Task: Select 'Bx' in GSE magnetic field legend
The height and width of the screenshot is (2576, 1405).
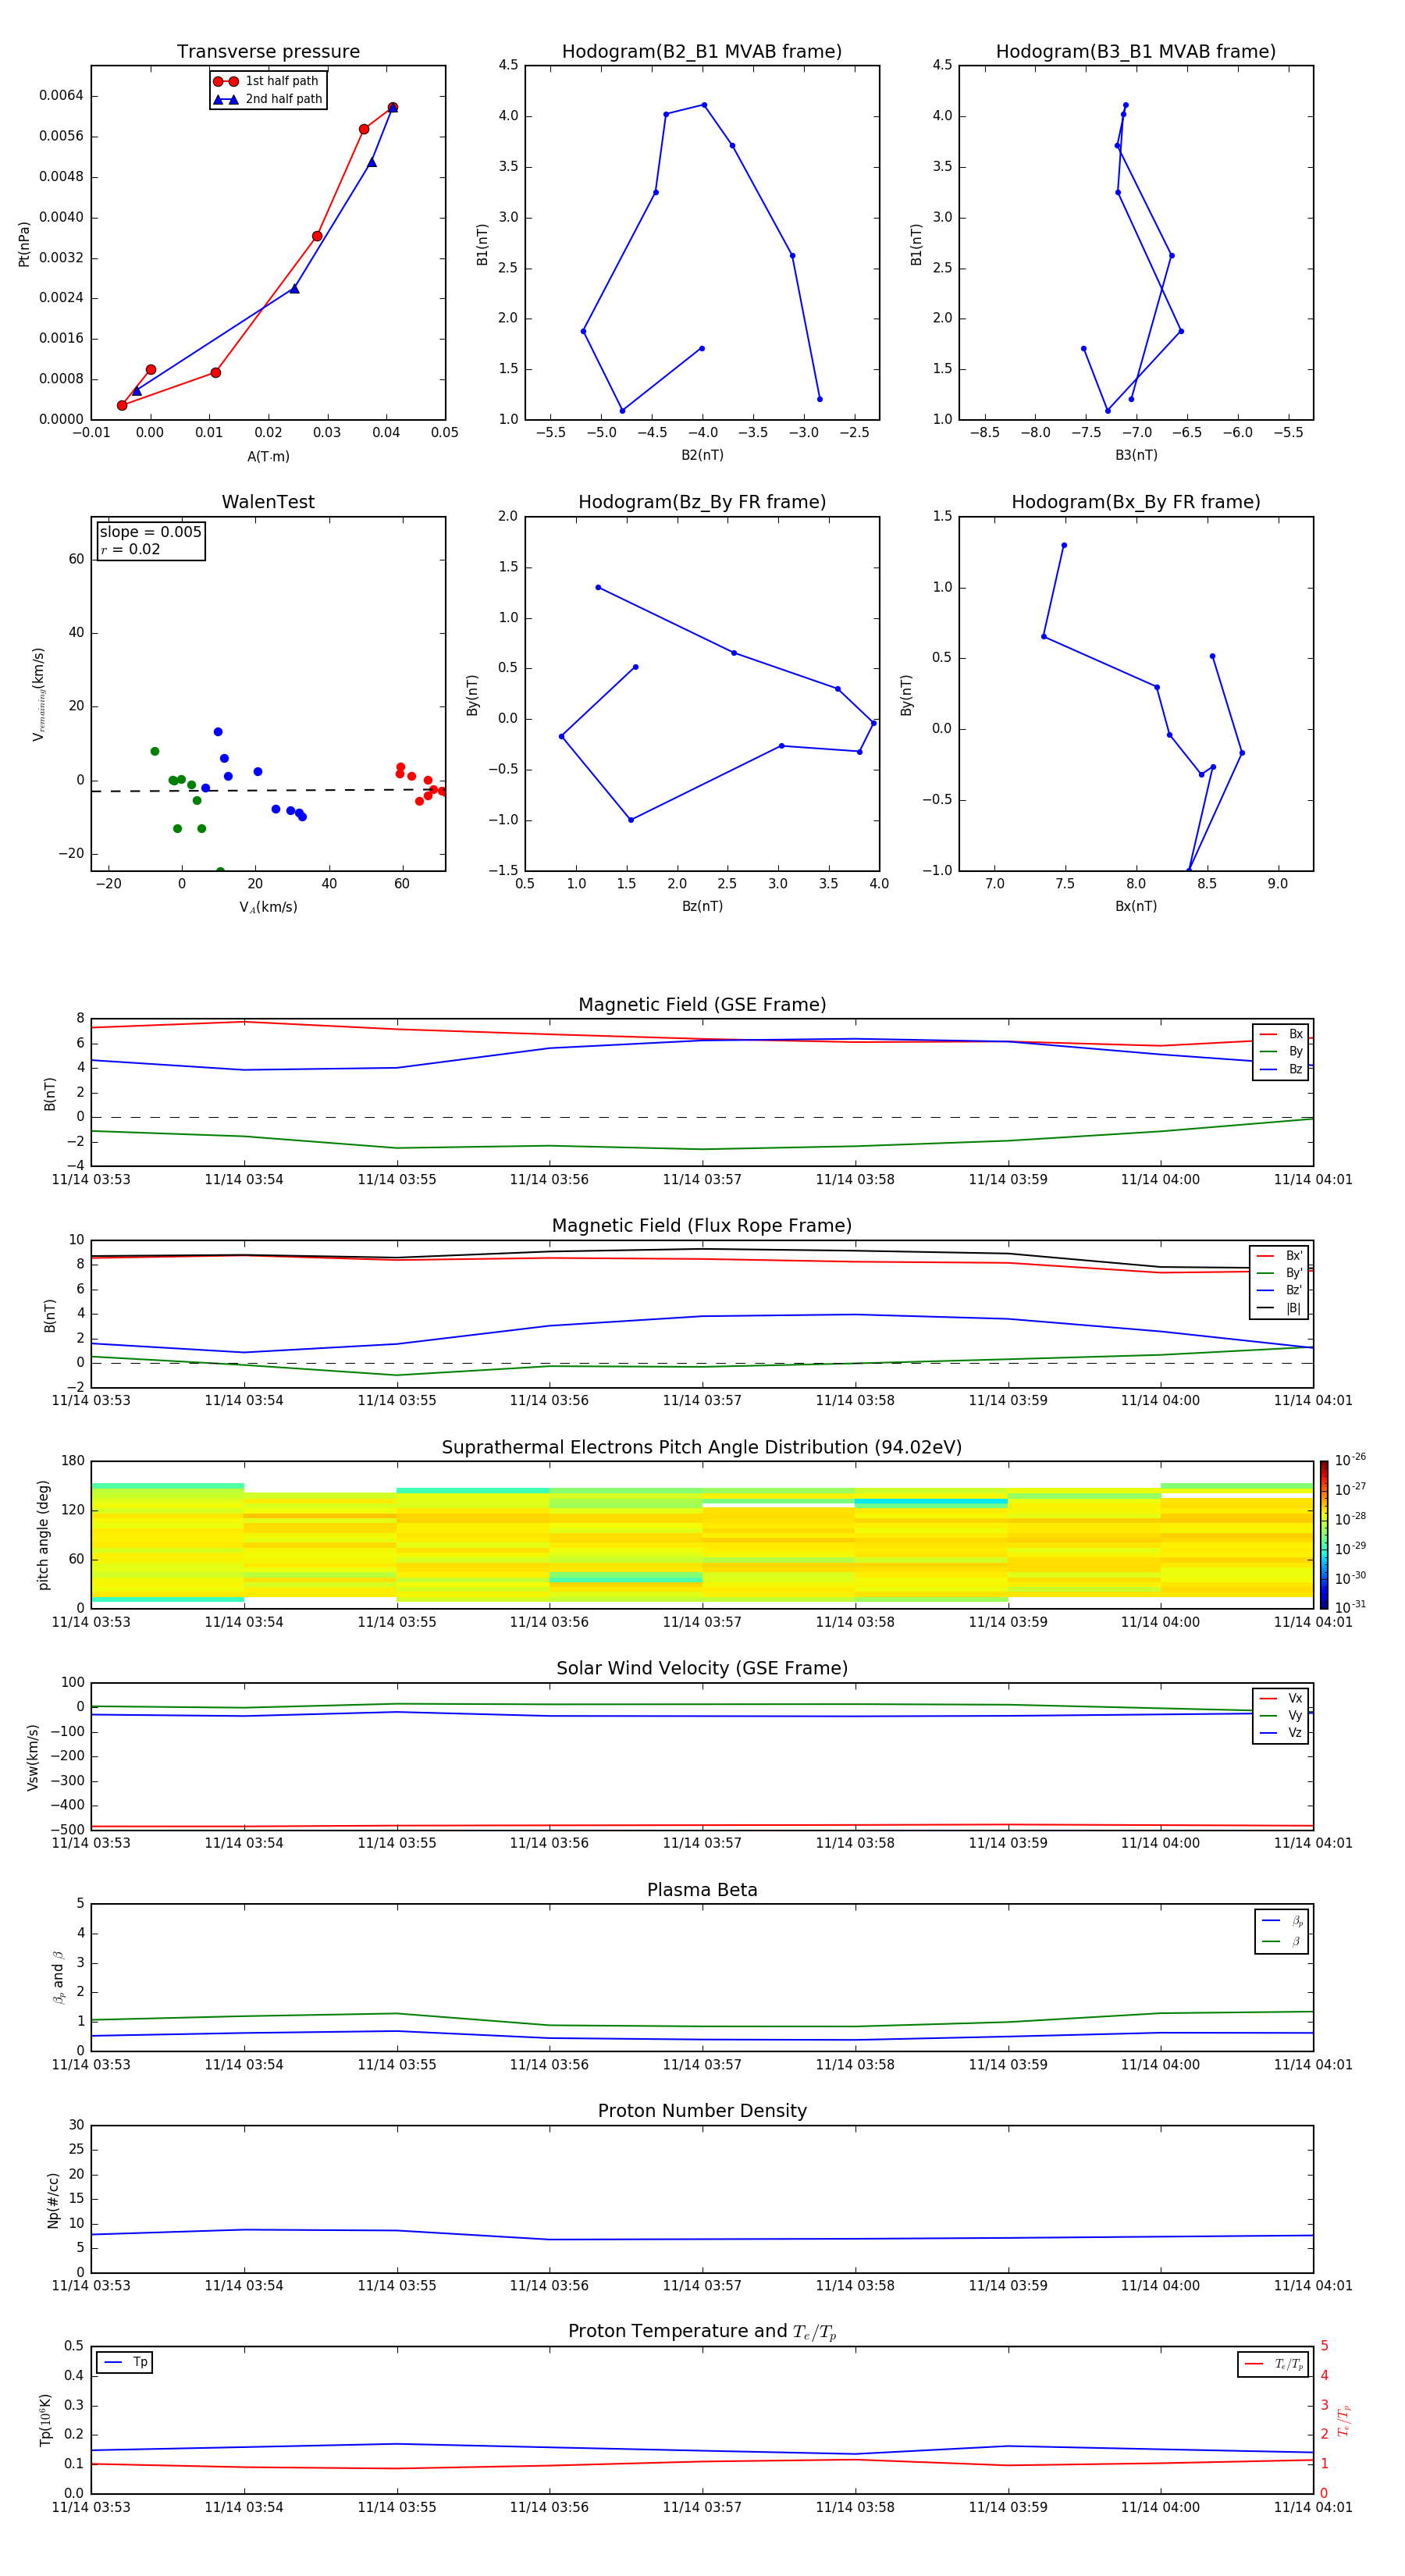Action: point(1281,1034)
